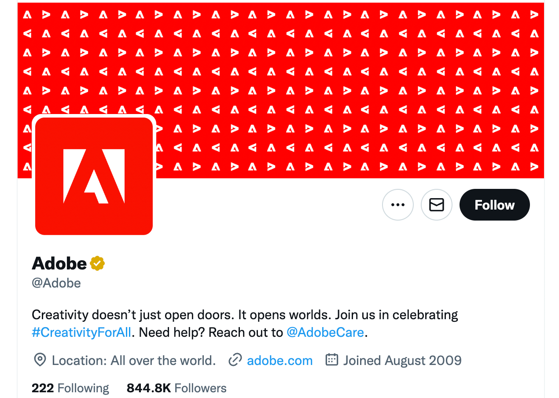Click the Adobe display name

(x=59, y=263)
